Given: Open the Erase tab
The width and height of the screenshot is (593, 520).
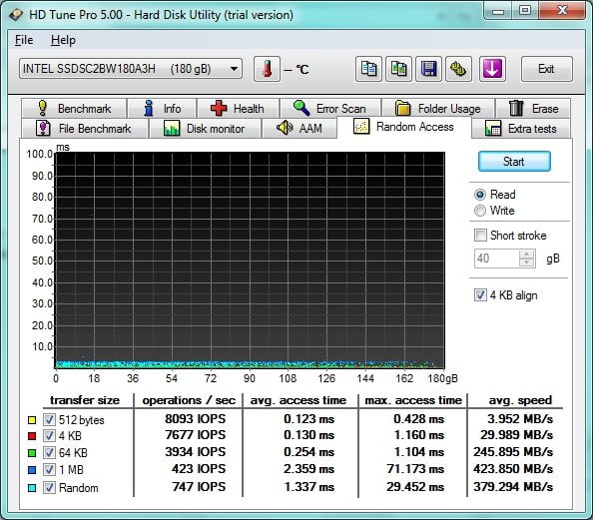Looking at the screenshot, I should [533, 109].
